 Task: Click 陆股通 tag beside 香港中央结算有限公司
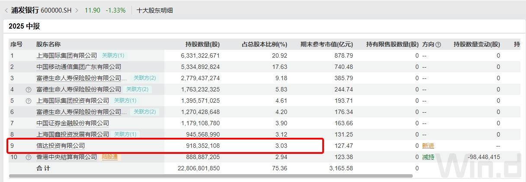110,157
